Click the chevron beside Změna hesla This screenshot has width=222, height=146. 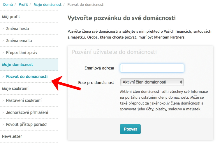3,29
